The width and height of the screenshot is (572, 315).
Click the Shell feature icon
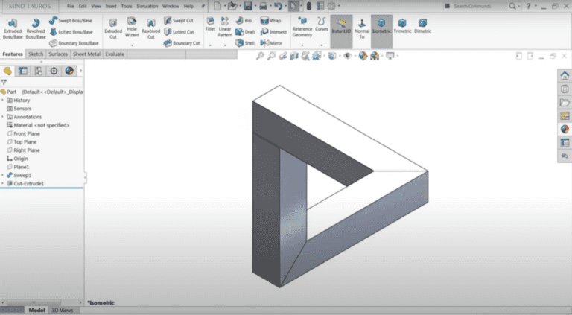point(245,43)
